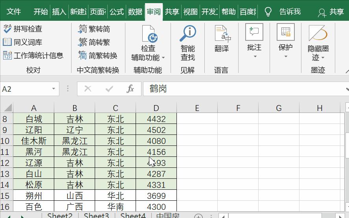Expand the 检查辅助功能 dropdown arrow

(163, 58)
